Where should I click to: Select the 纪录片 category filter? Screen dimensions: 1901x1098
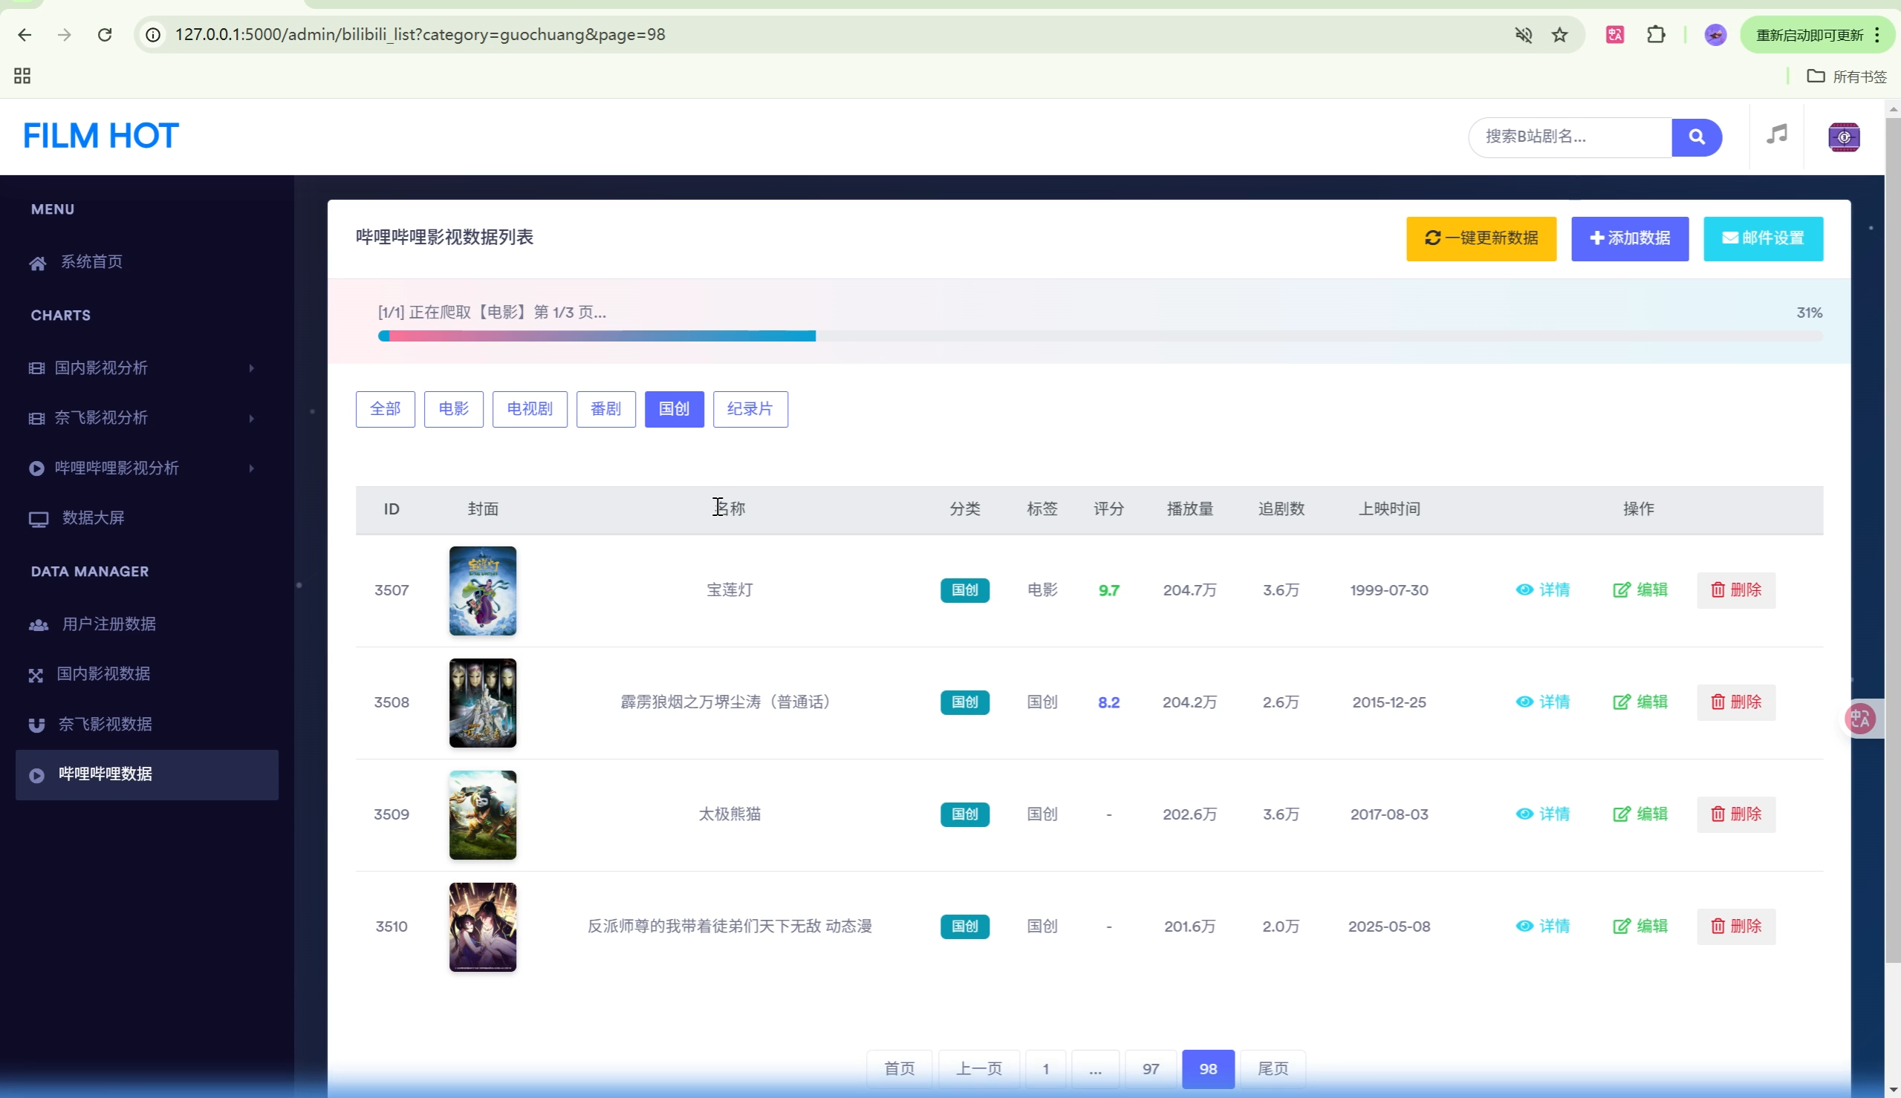pyautogui.click(x=750, y=410)
